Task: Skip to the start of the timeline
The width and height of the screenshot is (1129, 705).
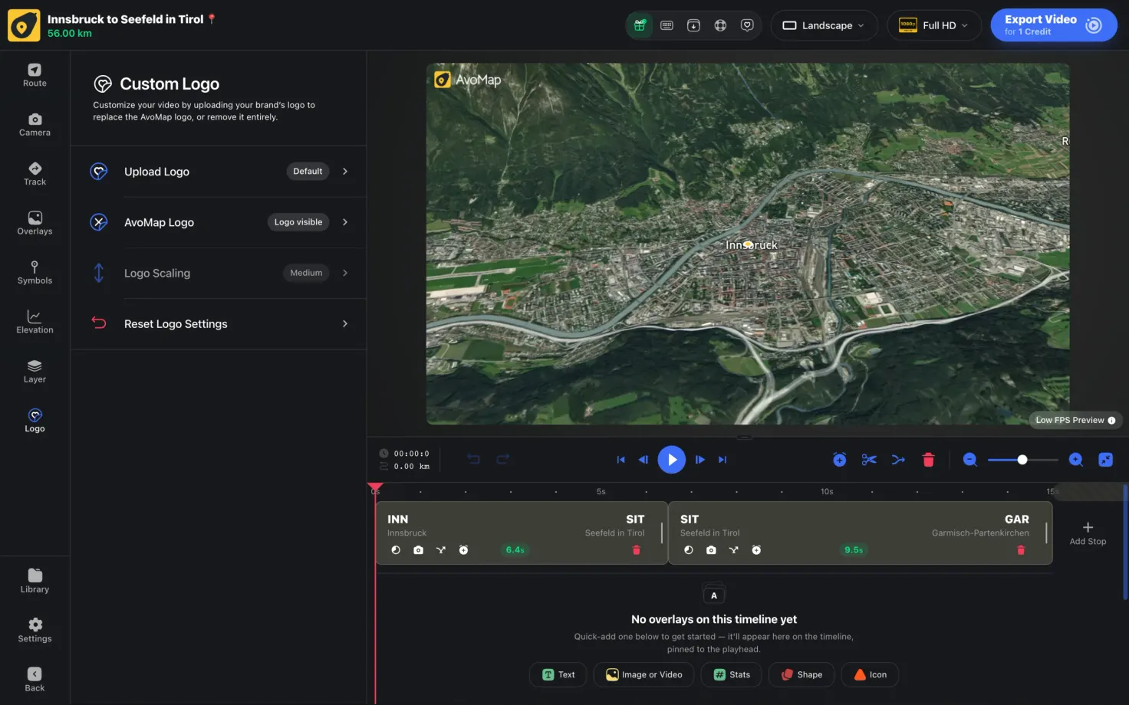Action: click(620, 460)
